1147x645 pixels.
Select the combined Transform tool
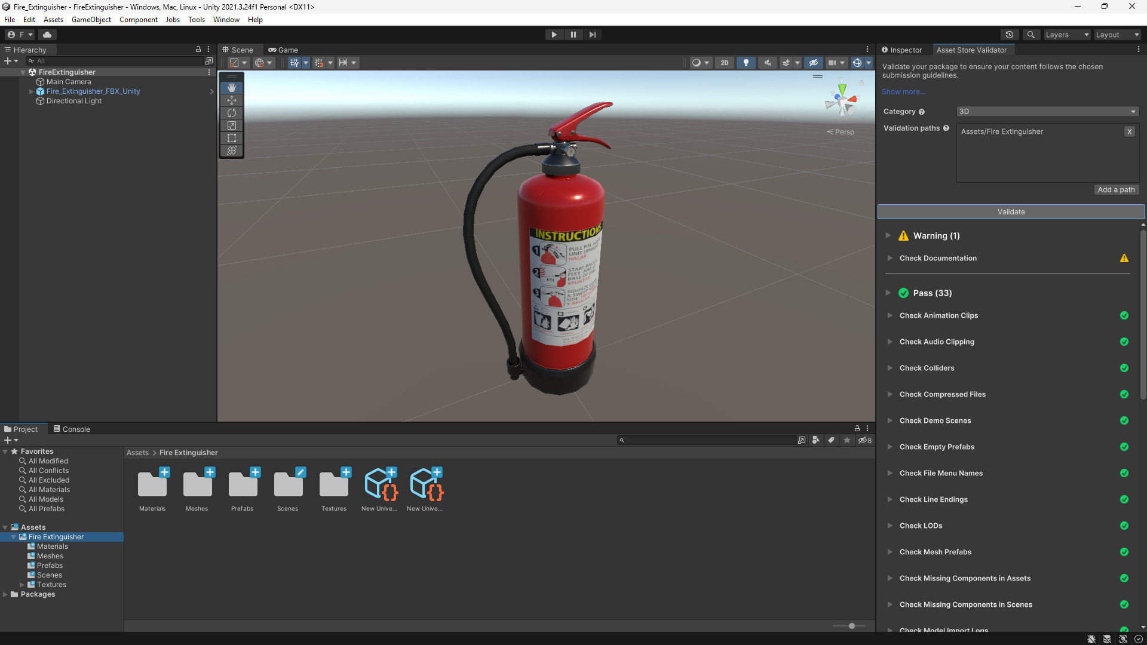coord(232,150)
